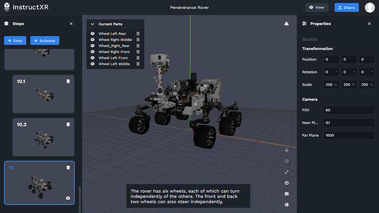The height and width of the screenshot is (213, 379).
Task: Click the camera icon on step 11
Action: [68, 198]
